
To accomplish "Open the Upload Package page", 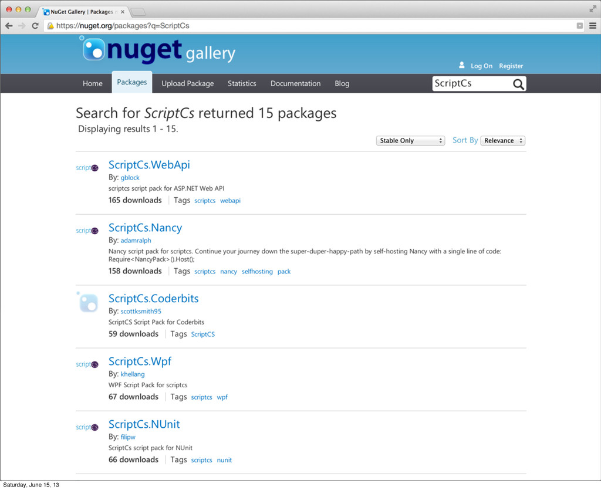I will (187, 83).
